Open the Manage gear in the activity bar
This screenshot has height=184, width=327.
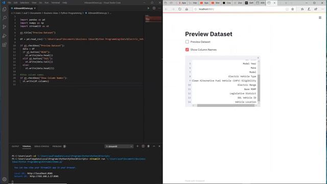point(5,179)
